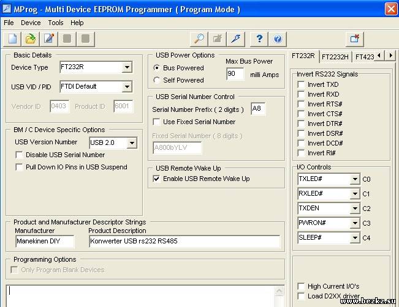Click the lightning Program device icon
This screenshot has height=307, width=399.
[235, 39]
